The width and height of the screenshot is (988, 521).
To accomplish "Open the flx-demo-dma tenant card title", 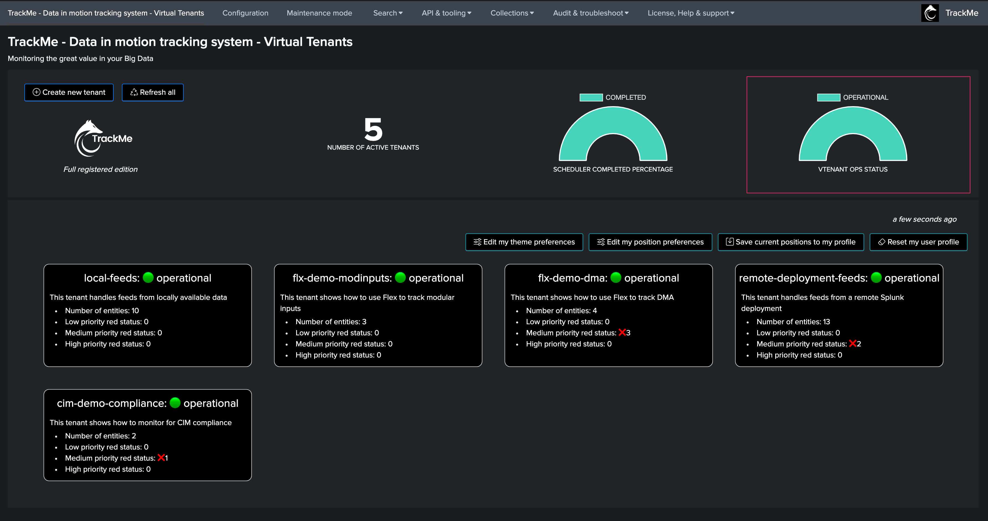I will point(609,278).
